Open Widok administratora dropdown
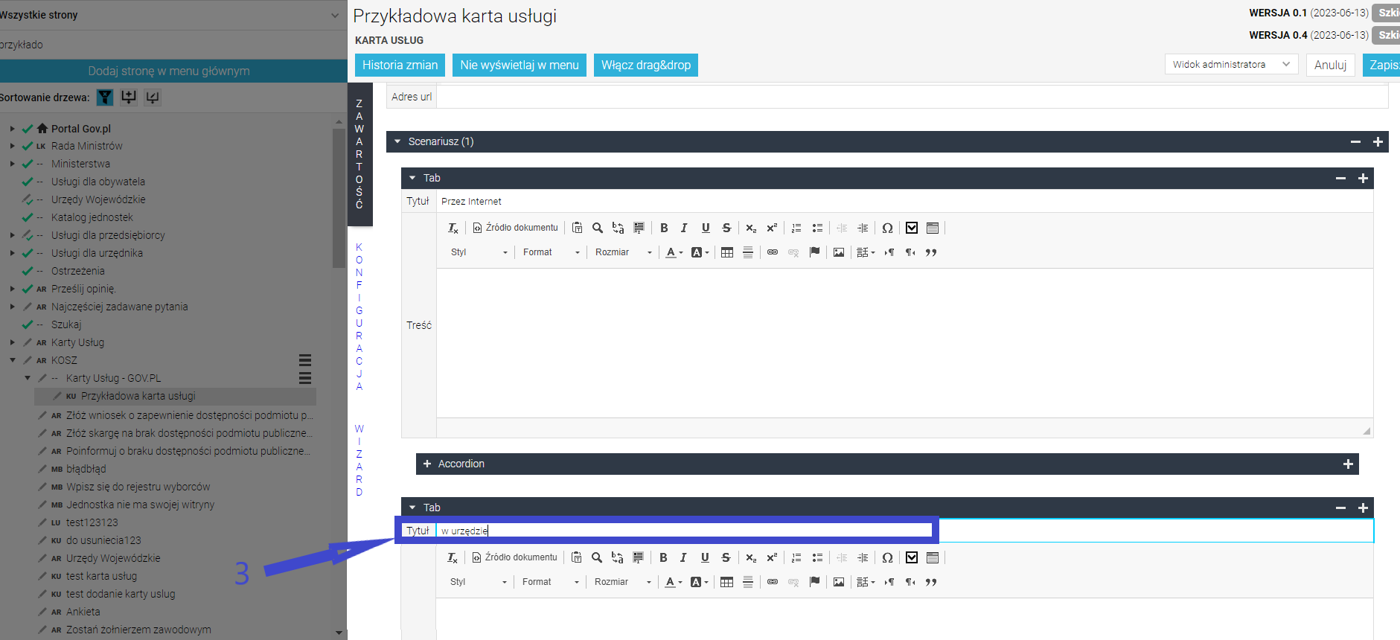1400x640 pixels. click(x=1231, y=65)
